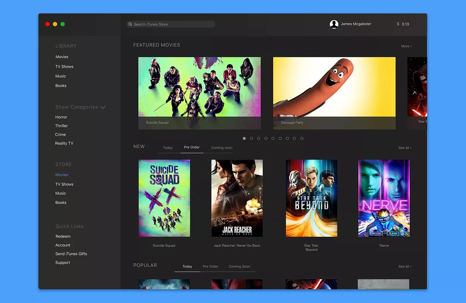Go to Store Music
Viewport: 466px width, 303px height.
tap(61, 193)
